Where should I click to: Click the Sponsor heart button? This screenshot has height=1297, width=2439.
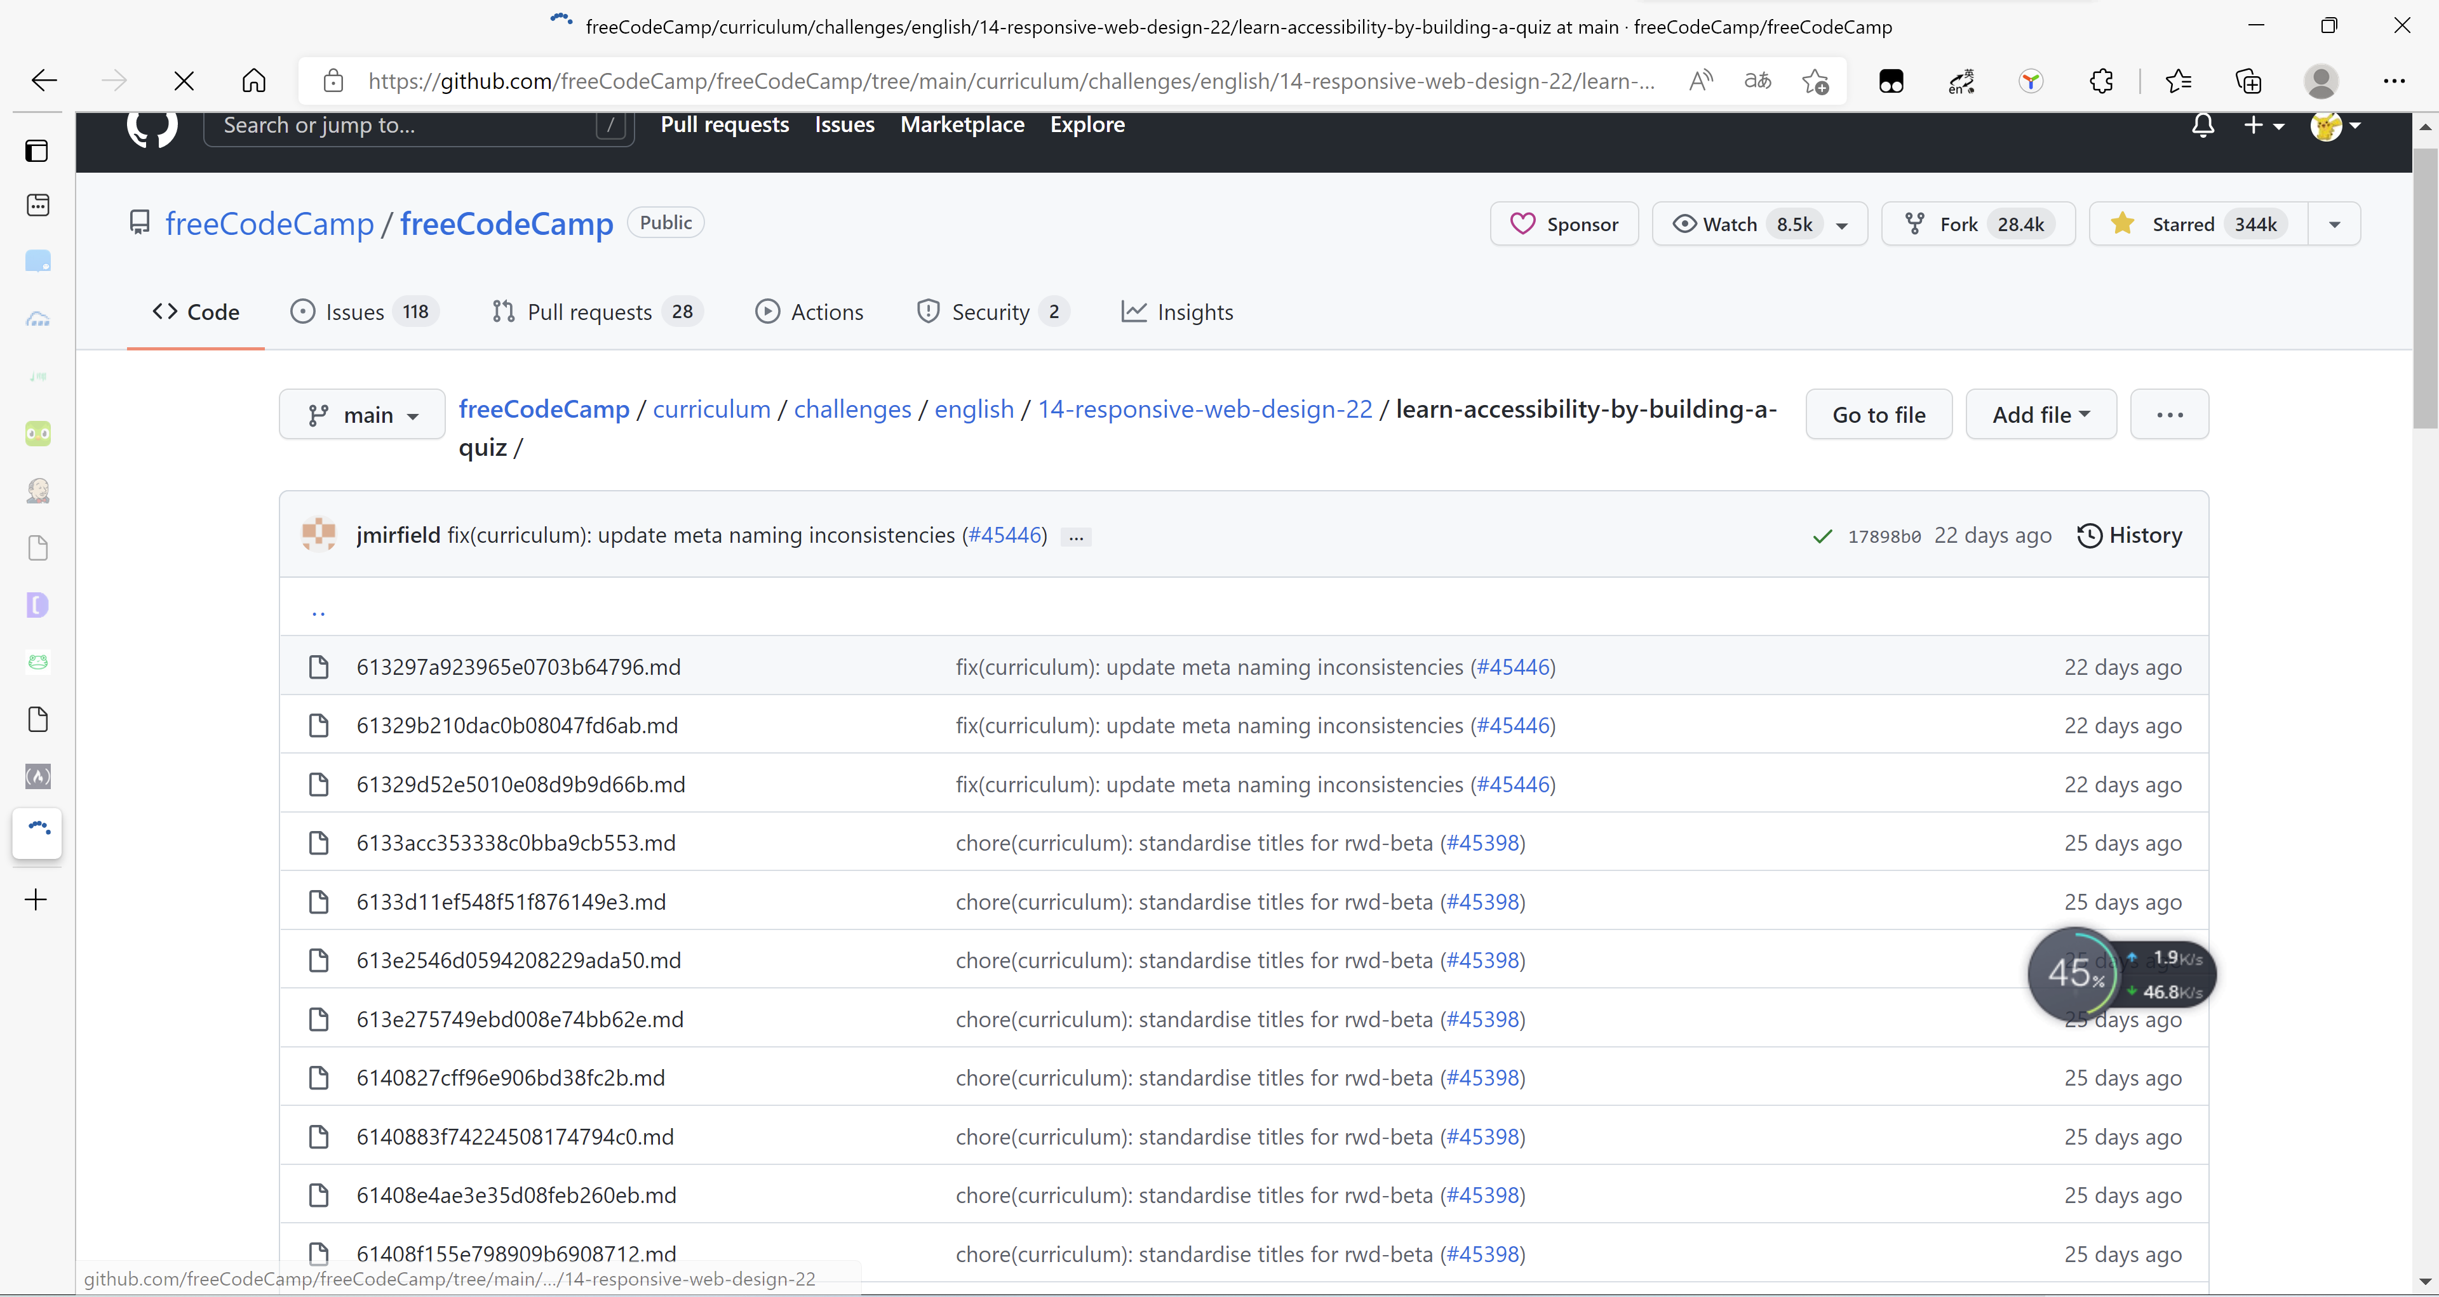[x=1563, y=223]
